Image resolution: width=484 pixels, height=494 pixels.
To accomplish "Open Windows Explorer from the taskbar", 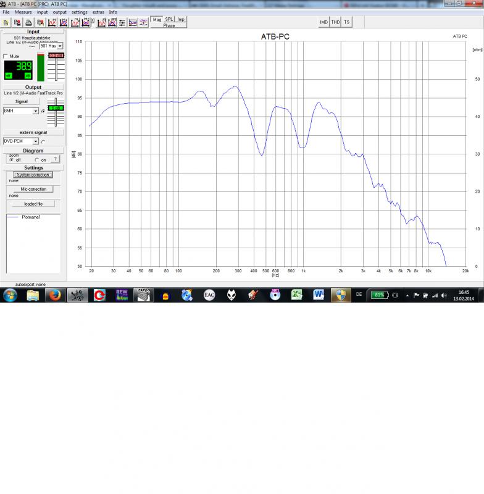I will pyautogui.click(x=33, y=295).
